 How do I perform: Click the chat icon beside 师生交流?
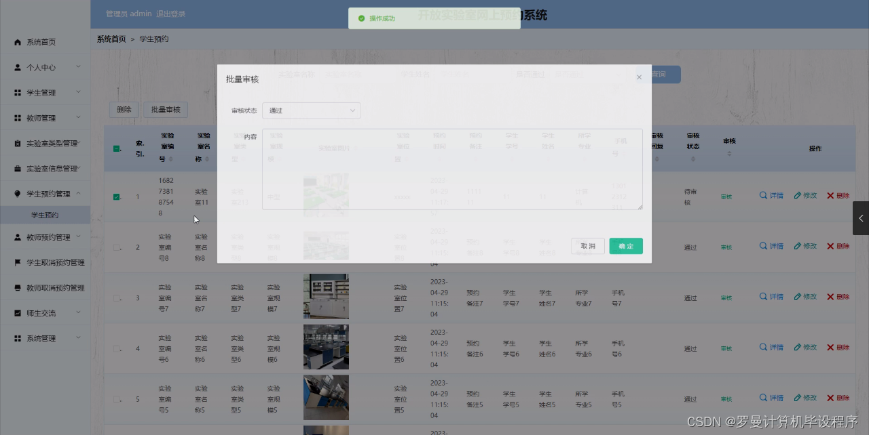pyautogui.click(x=16, y=312)
